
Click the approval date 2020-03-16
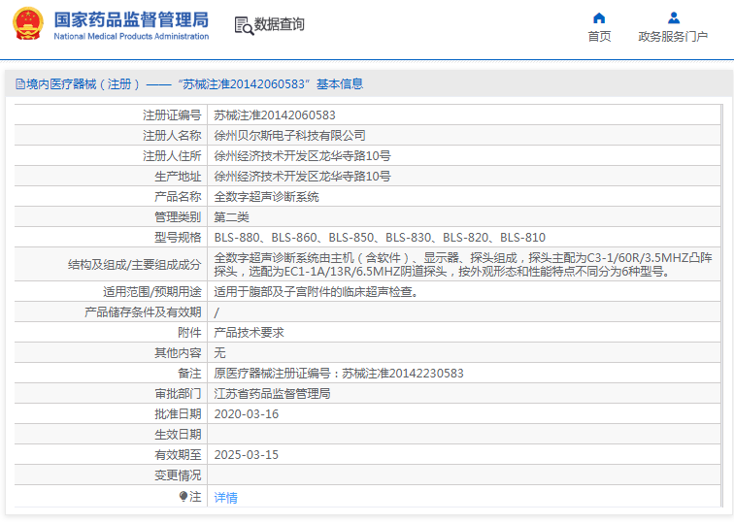tap(247, 413)
